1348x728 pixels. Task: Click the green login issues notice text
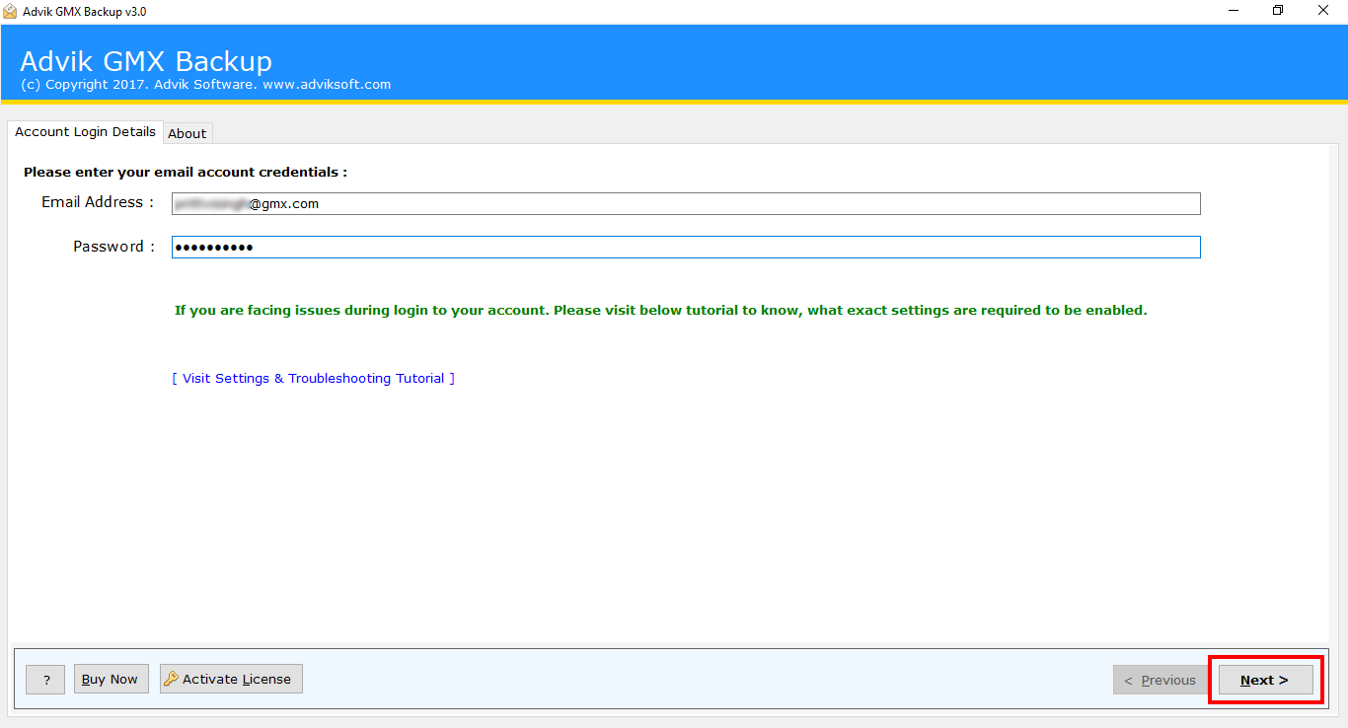[660, 310]
